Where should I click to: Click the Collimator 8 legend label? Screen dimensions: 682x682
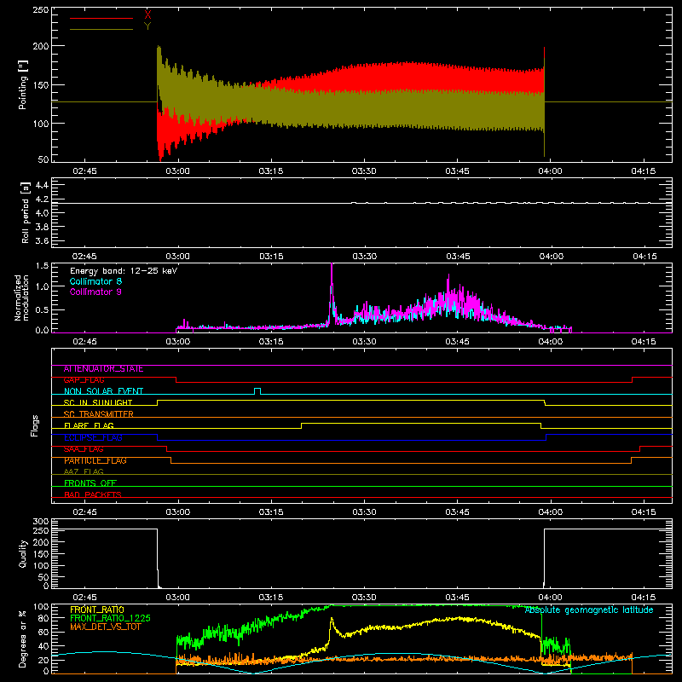click(95, 281)
